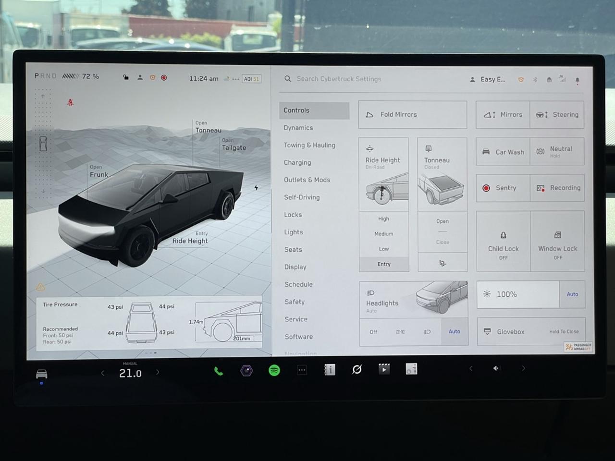Viewport: 615px width, 461px height.
Task: Click the Steering adjustment button
Action: (557, 114)
